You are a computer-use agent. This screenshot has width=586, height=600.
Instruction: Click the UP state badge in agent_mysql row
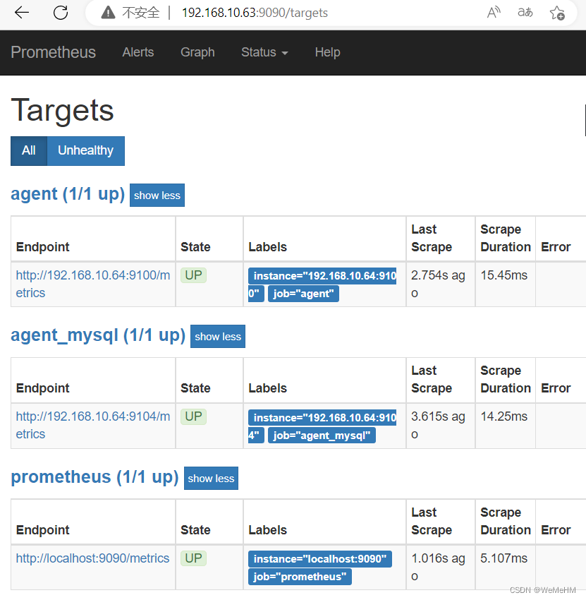tap(193, 416)
